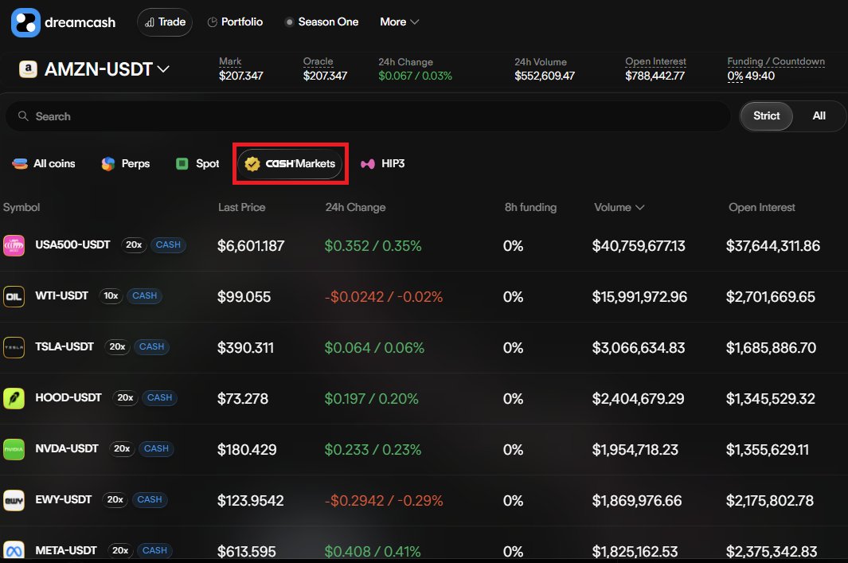The height and width of the screenshot is (563, 848).
Task: Select the HOOD-USDT market row name
Action: 68,397
